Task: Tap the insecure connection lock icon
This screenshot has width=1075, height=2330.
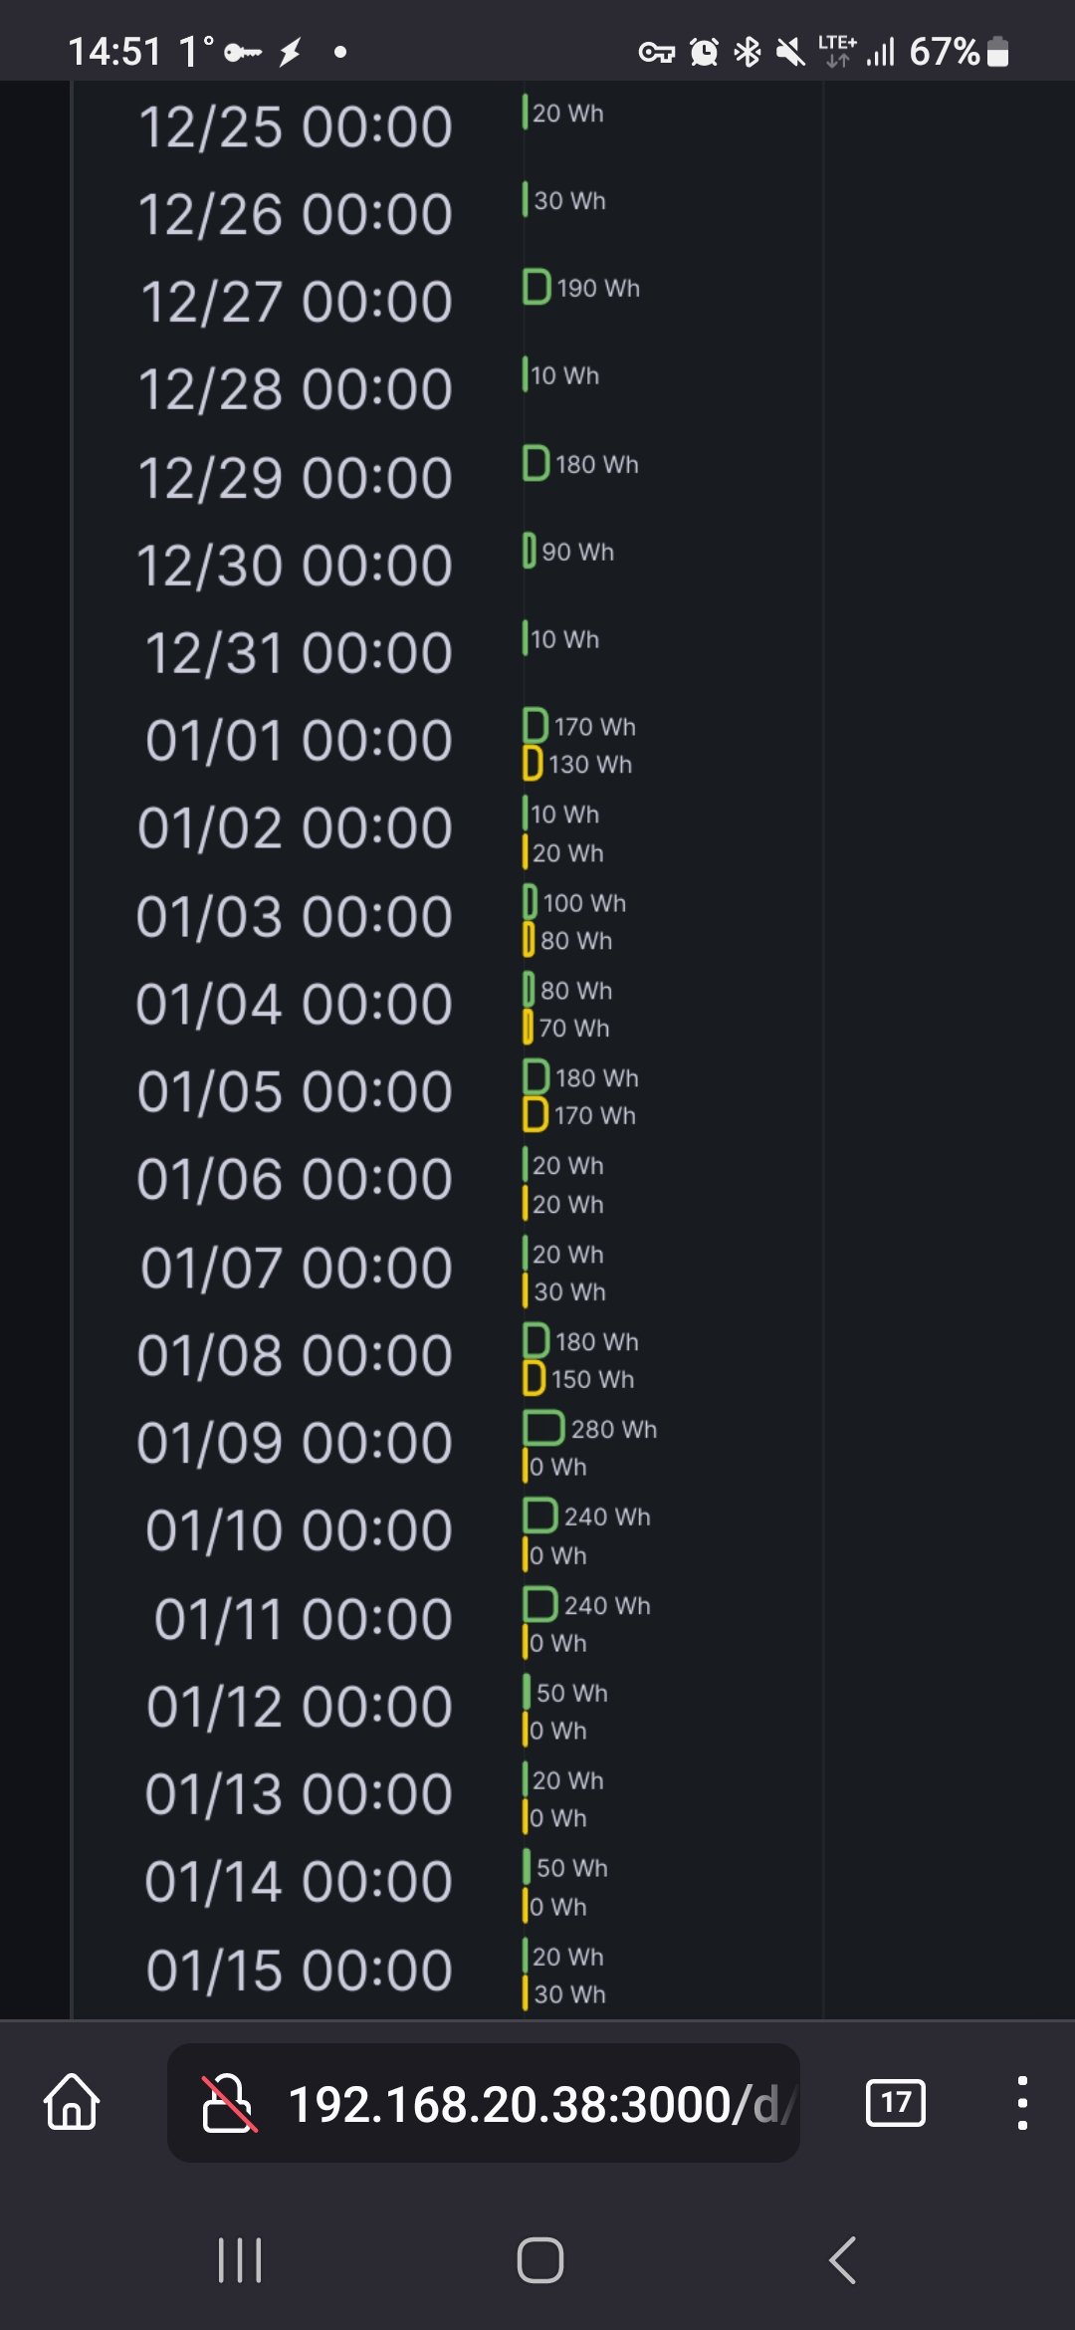Action: tap(229, 2103)
